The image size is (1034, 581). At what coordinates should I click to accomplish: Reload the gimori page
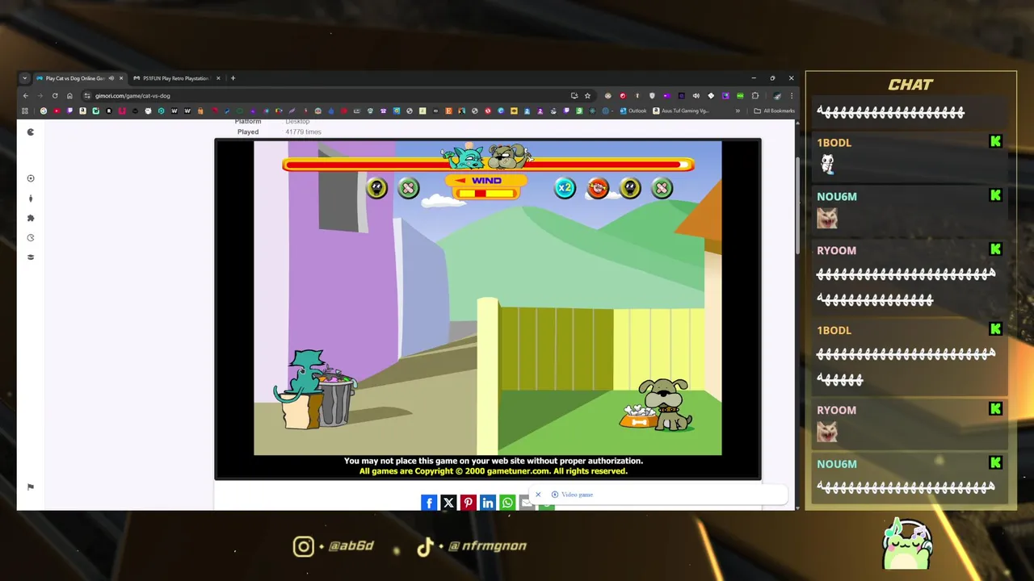[x=55, y=95]
